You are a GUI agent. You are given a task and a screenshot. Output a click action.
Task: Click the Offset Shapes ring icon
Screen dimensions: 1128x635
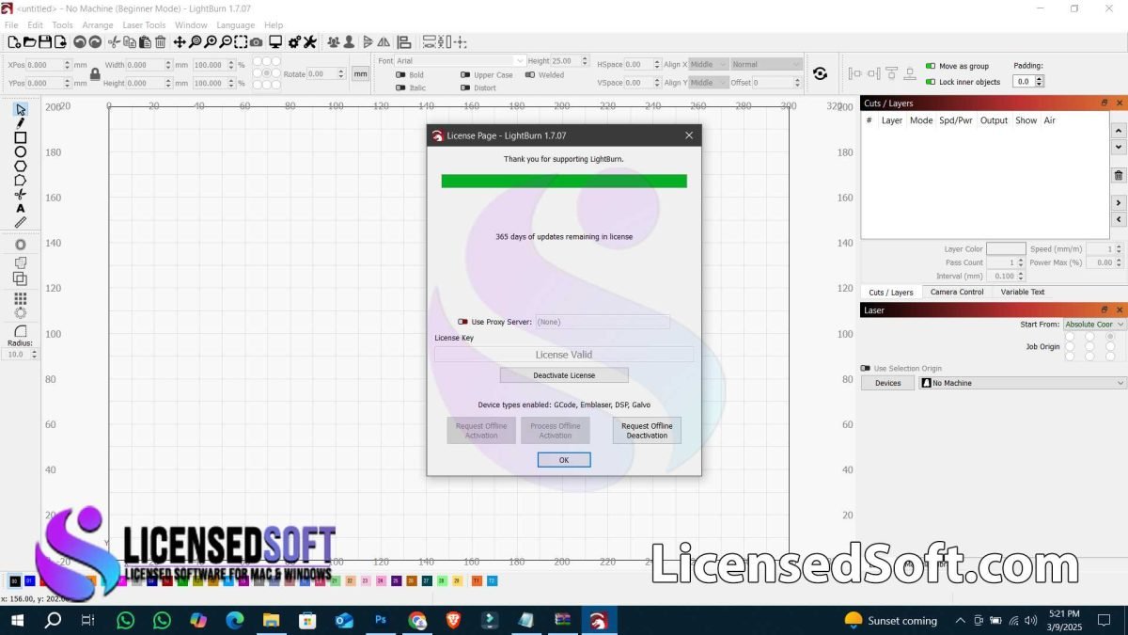pos(21,245)
